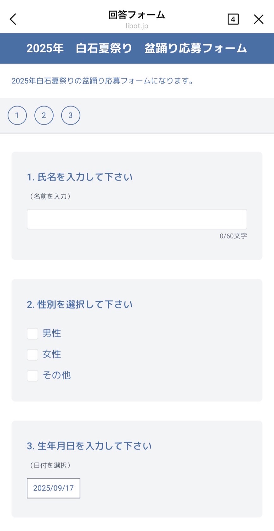Check the その他 checkbox

pyautogui.click(x=32, y=376)
